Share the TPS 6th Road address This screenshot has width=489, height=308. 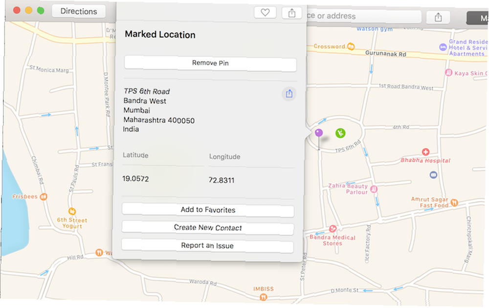(289, 93)
